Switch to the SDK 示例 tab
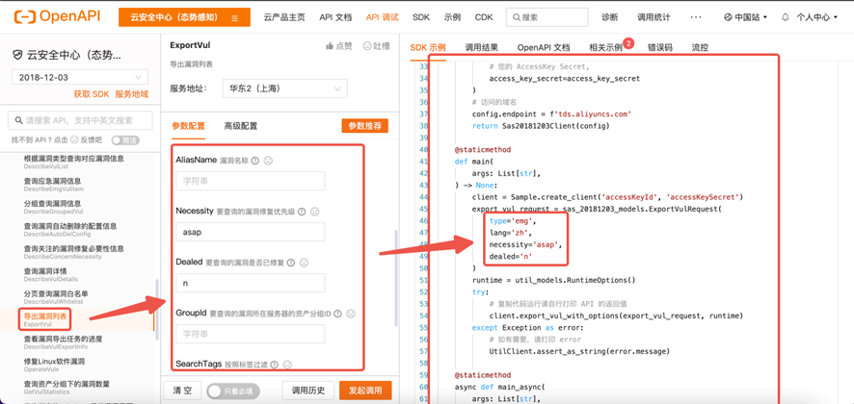This screenshot has width=854, height=404. tap(428, 47)
